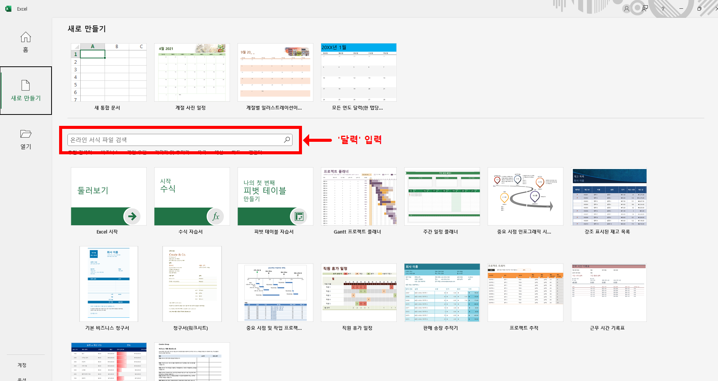Open 계절별 일러스트레이션 calendar template

(x=275, y=72)
